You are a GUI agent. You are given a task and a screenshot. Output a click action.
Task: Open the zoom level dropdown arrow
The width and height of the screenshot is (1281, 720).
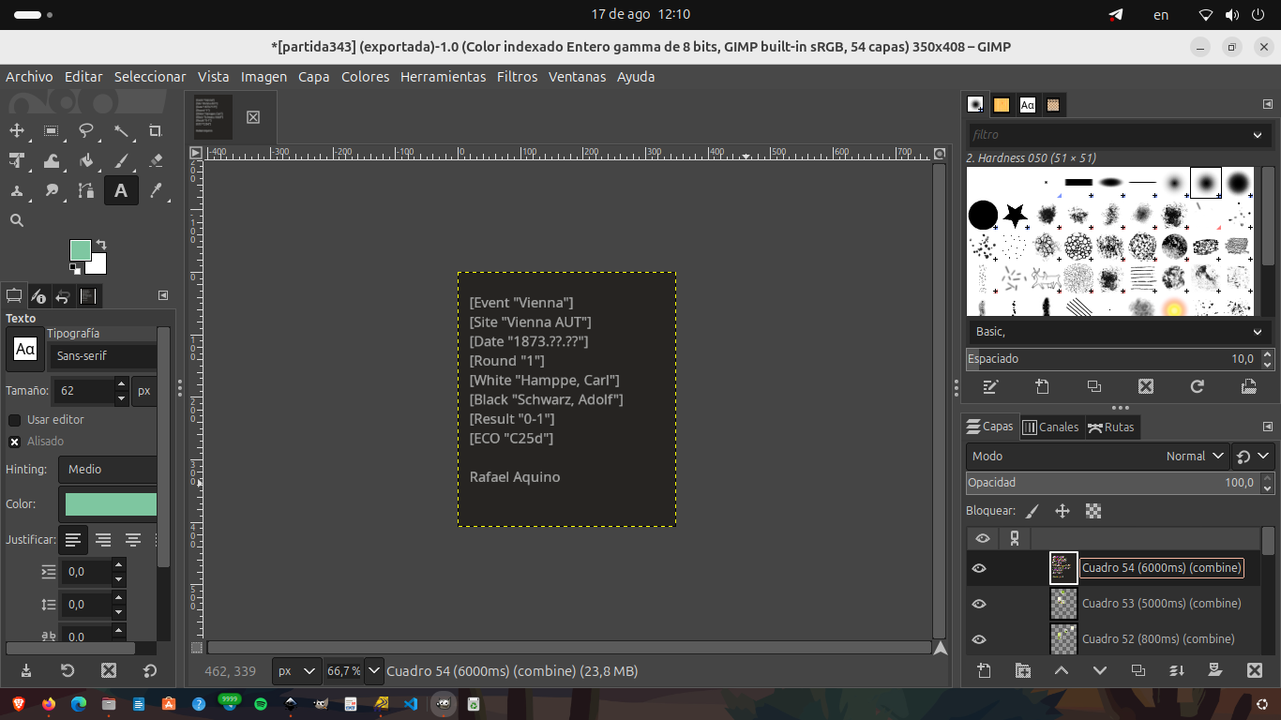coord(374,671)
